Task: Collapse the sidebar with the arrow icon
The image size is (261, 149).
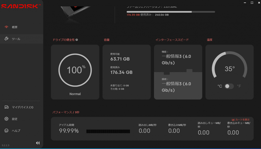Action: 38,143
